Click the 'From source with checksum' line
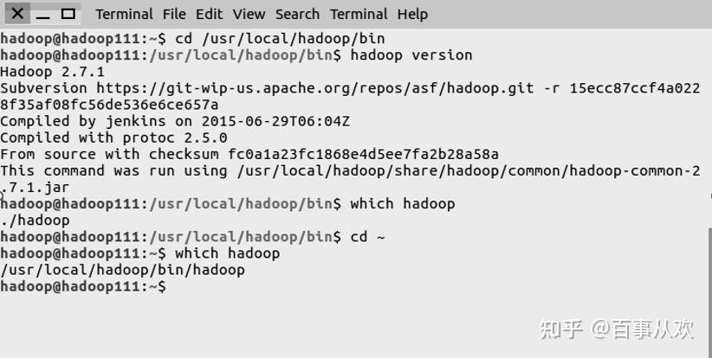Viewport: 712px width, 358px height. [x=249, y=154]
